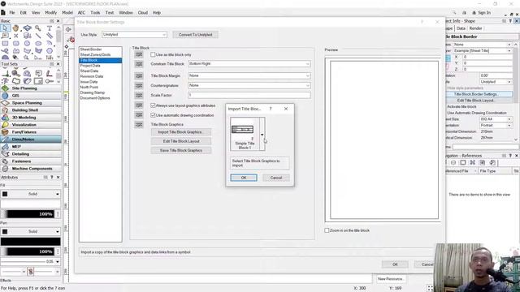Image resolution: width=520 pixels, height=292 pixels.
Task: Open Title Block Margin dropdown
Action: pos(249,75)
